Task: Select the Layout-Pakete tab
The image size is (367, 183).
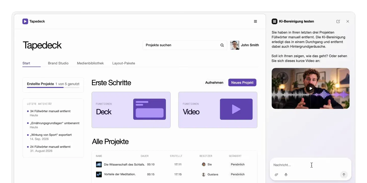Action: point(124,63)
